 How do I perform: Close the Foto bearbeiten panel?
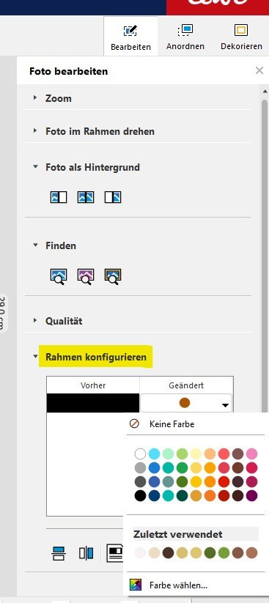(x=259, y=70)
